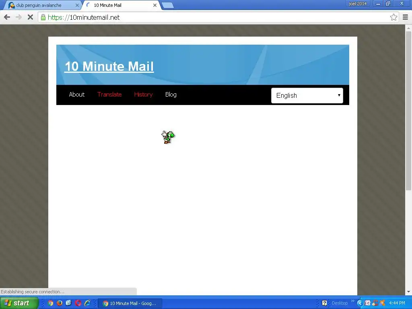Launch Opera from quick launch bar
The width and height of the screenshot is (412, 309).
pos(78,303)
